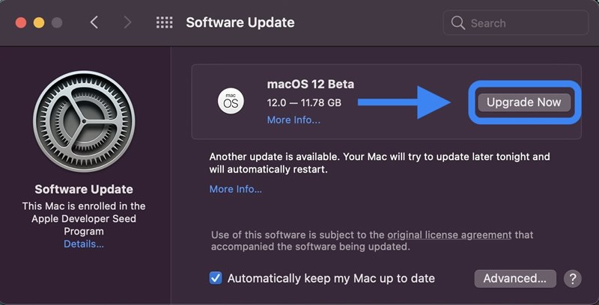Minimize window with the yellow button
This screenshot has width=599, height=305.
click(39, 22)
